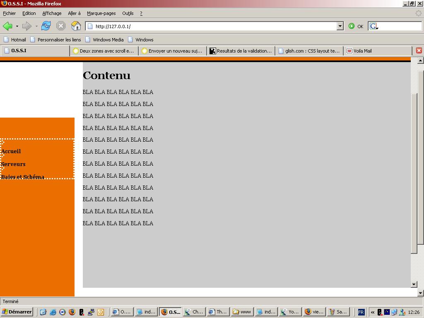The height and width of the screenshot is (318, 424).
Task: Open the Marque-pages menu
Action: coord(101,13)
